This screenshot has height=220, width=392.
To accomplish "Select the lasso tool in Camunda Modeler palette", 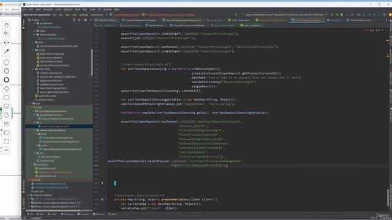I will [7, 34].
